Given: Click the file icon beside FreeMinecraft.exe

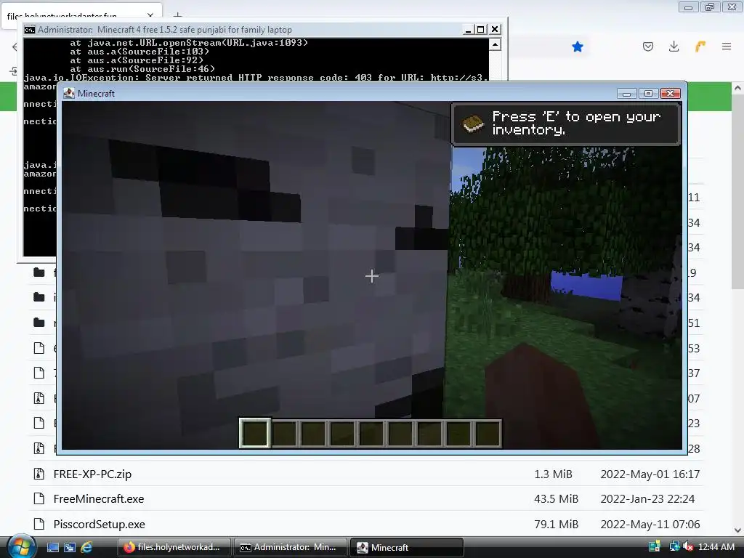Looking at the screenshot, I should (39, 498).
